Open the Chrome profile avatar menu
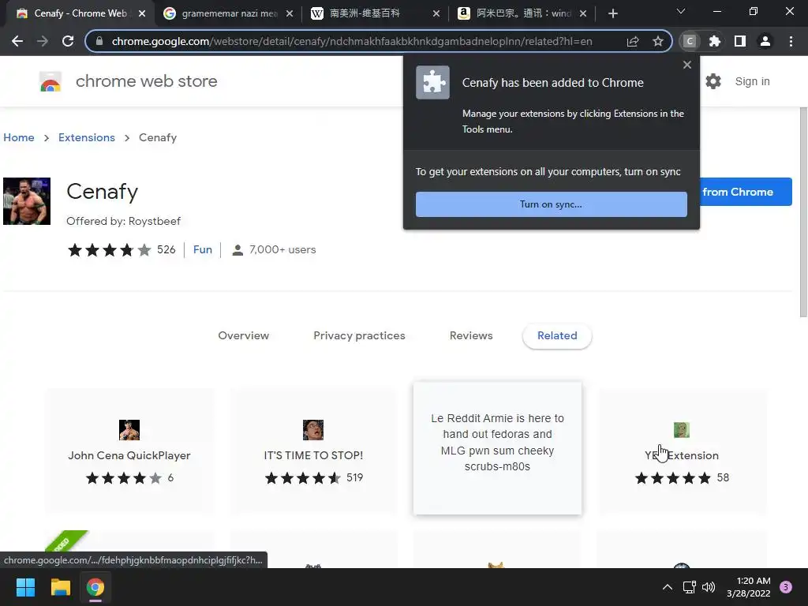808x606 pixels. [765, 41]
